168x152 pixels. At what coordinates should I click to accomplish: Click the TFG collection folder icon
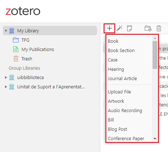pyautogui.click(x=16, y=40)
